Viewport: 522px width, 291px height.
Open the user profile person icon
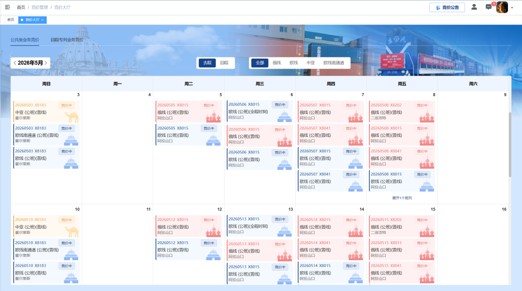474,7
